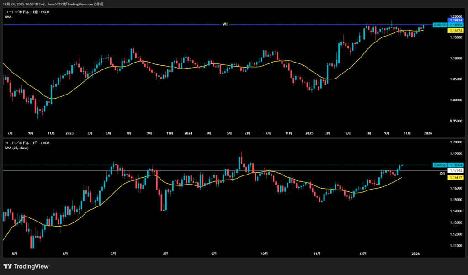Click the TradingView wordmark at bottom left
This screenshot has height=275, width=468.
pyautogui.click(x=31, y=266)
